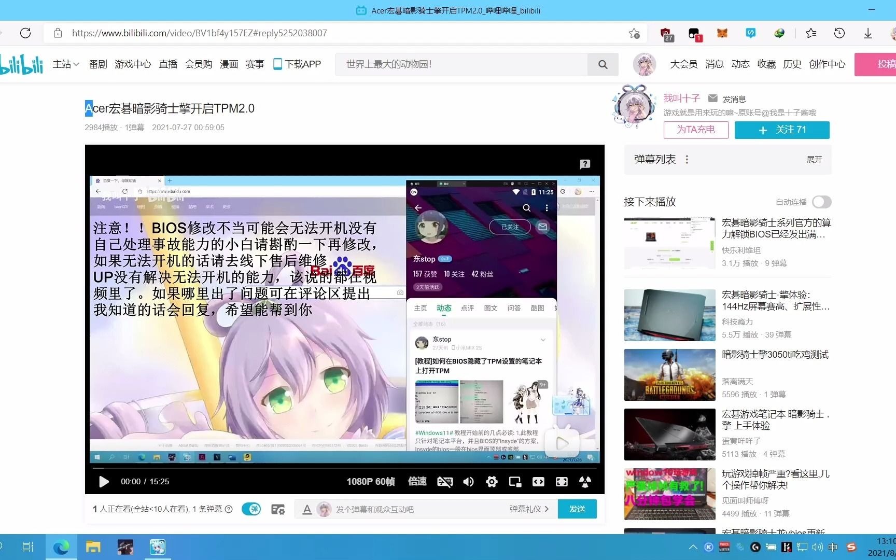Open danmaku list more options dots
Viewport: 896px width, 560px height.
pos(687,160)
